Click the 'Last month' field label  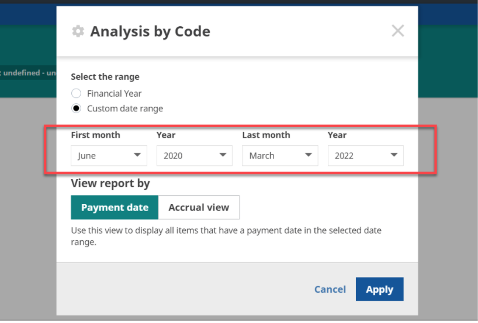266,135
